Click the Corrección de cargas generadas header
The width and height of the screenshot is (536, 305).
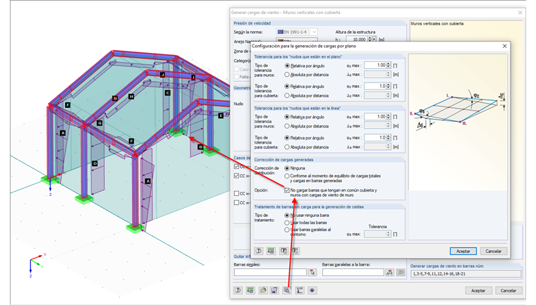[x=284, y=160]
